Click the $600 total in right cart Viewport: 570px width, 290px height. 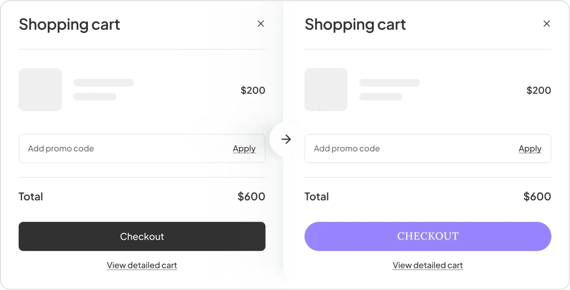(x=537, y=196)
